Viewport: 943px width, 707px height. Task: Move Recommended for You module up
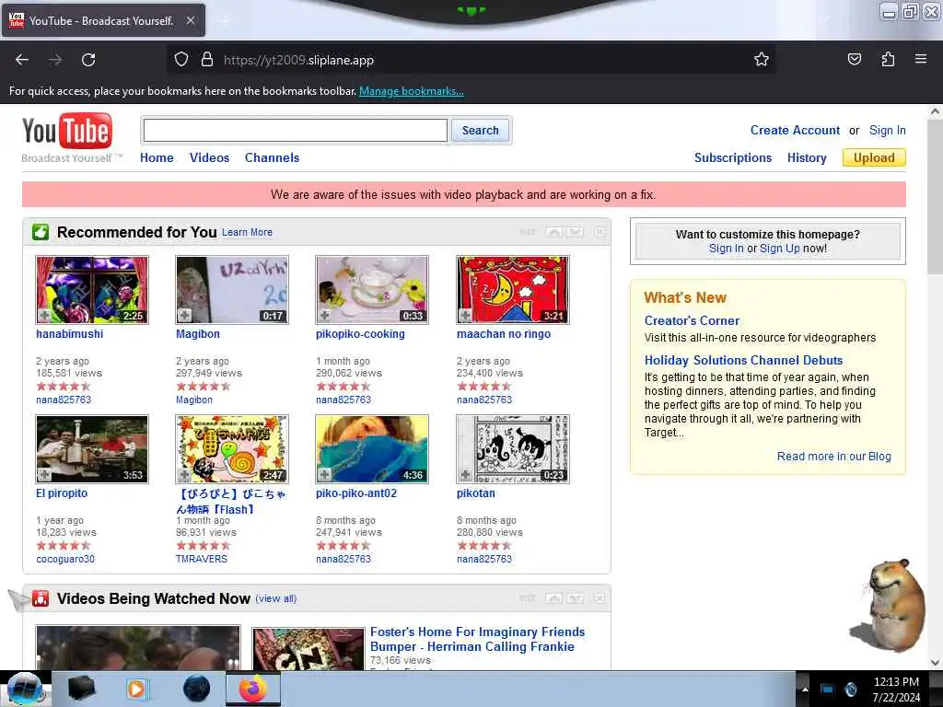click(x=553, y=232)
